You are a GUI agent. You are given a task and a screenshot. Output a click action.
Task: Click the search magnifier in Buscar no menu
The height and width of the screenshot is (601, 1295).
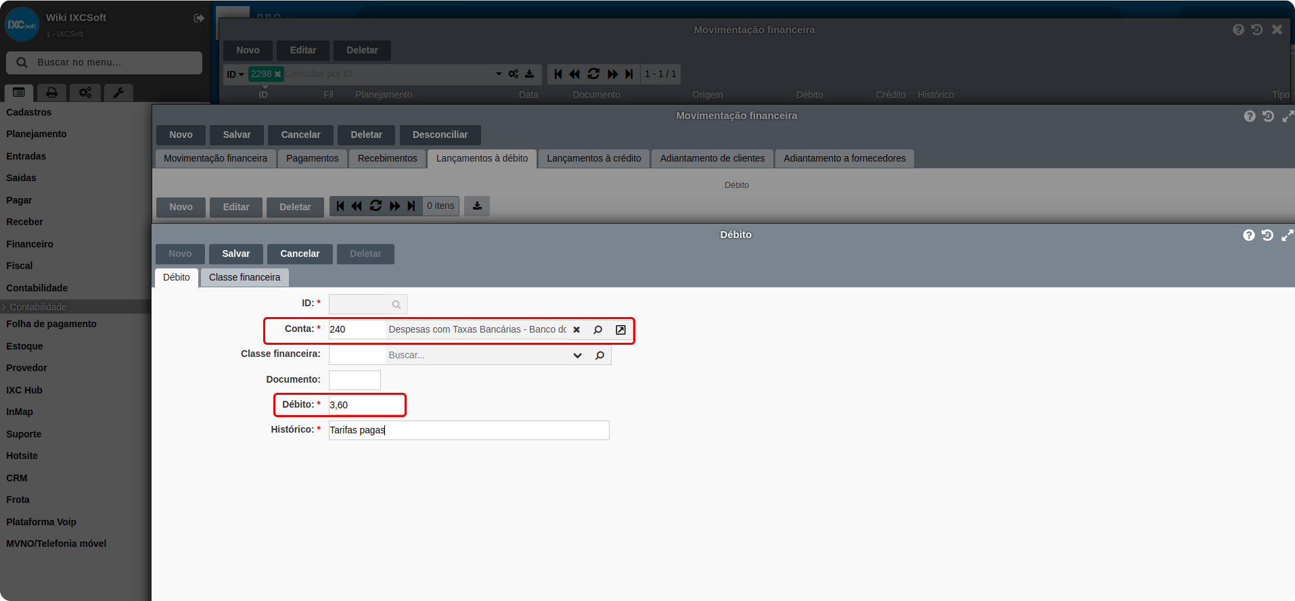22,62
